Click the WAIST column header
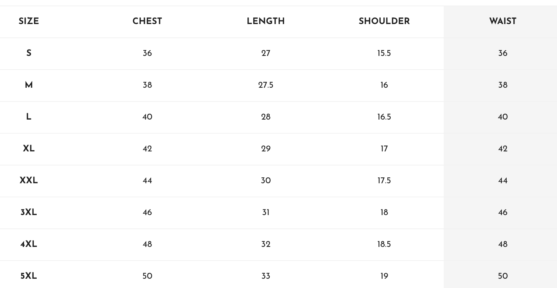This screenshot has height=288, width=557. (503, 21)
